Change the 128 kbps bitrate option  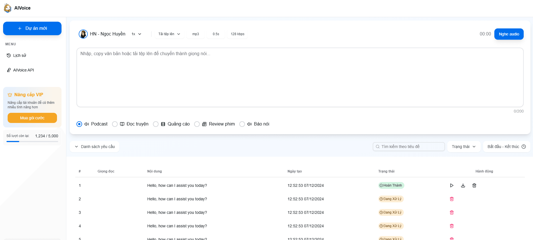tap(238, 34)
